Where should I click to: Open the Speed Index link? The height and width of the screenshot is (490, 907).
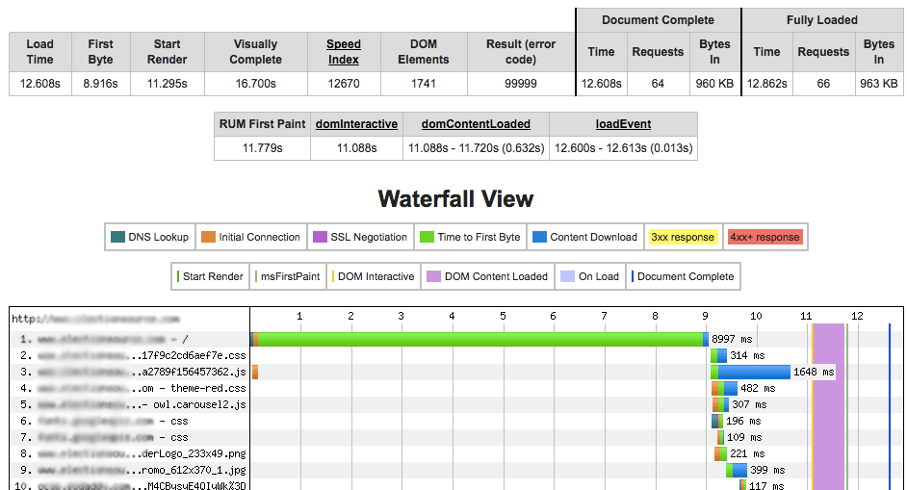point(344,51)
